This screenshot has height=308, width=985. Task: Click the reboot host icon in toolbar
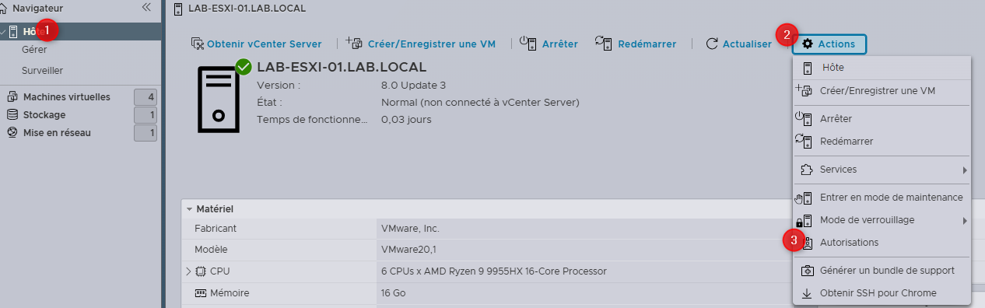tap(603, 44)
